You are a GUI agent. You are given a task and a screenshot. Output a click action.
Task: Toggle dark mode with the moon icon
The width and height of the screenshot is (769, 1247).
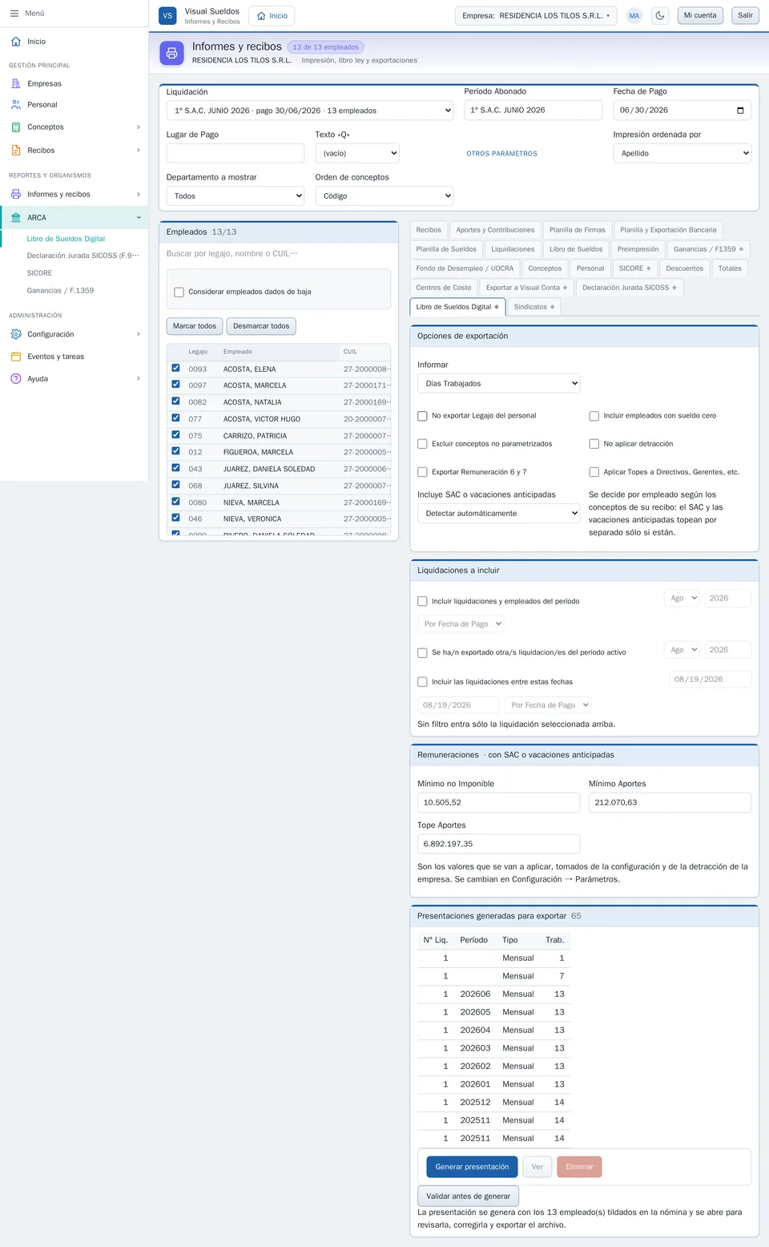[660, 15]
